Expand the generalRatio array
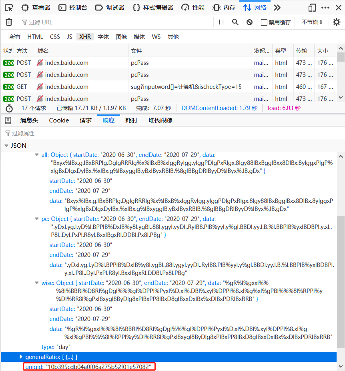This screenshot has height=371, width=345. coord(21,357)
